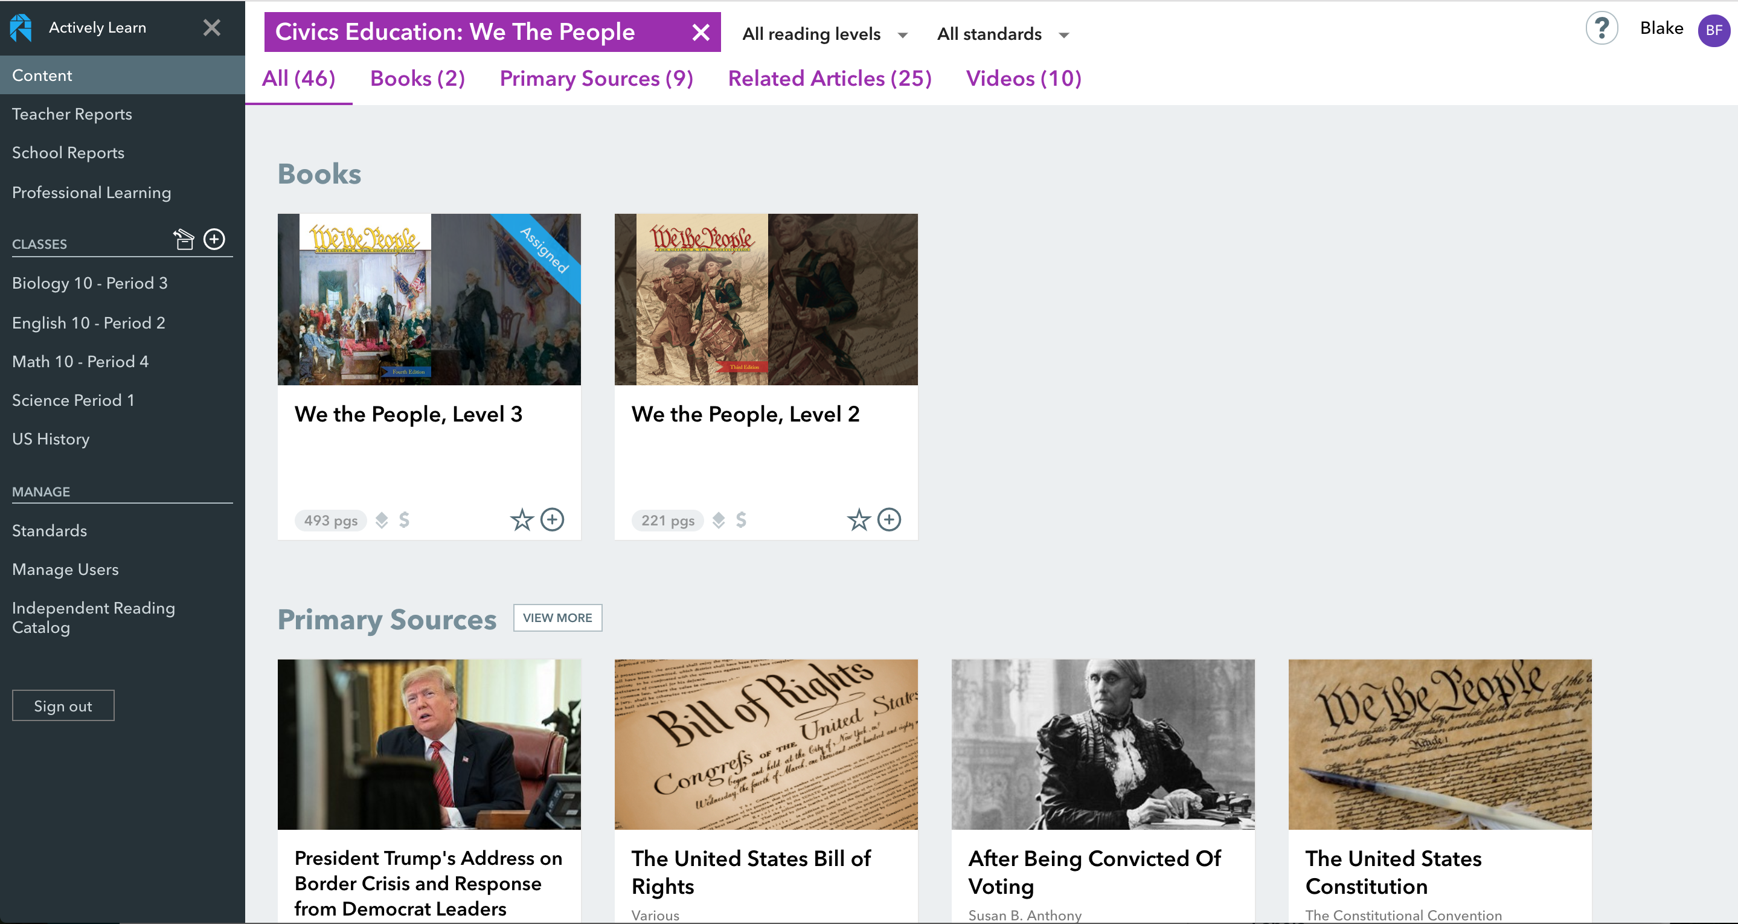This screenshot has height=924, width=1738.
Task: Open the BF user avatar
Action: pos(1714,30)
